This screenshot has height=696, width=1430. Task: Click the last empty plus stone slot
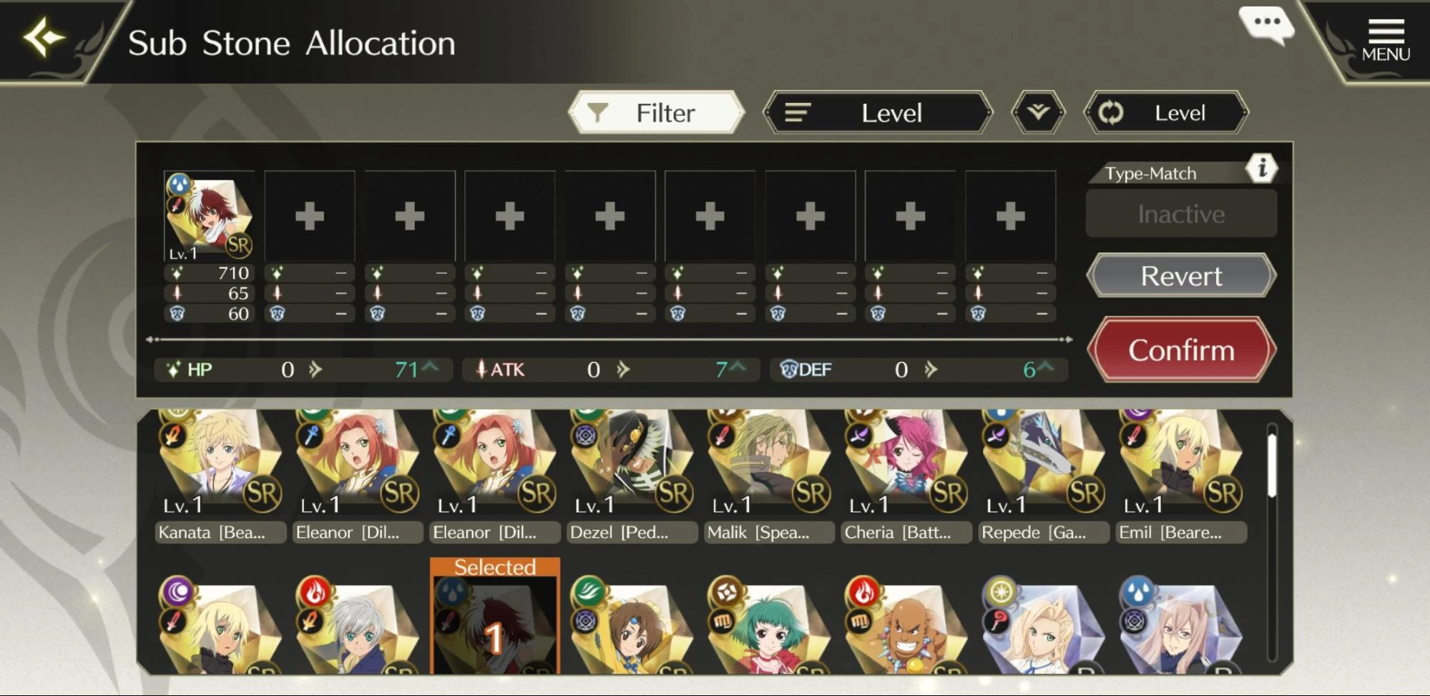point(1010,216)
